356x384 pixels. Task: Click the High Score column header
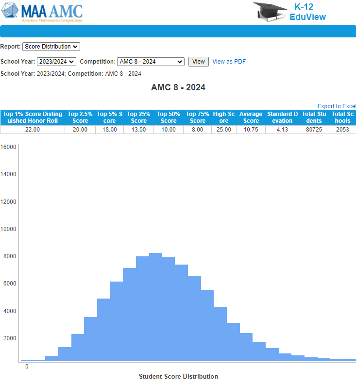pos(224,117)
